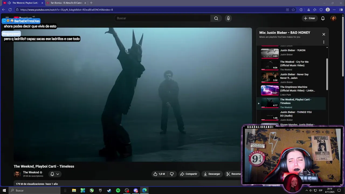Click the Recortar clip button
The width and height of the screenshot is (345, 194).
point(233,174)
